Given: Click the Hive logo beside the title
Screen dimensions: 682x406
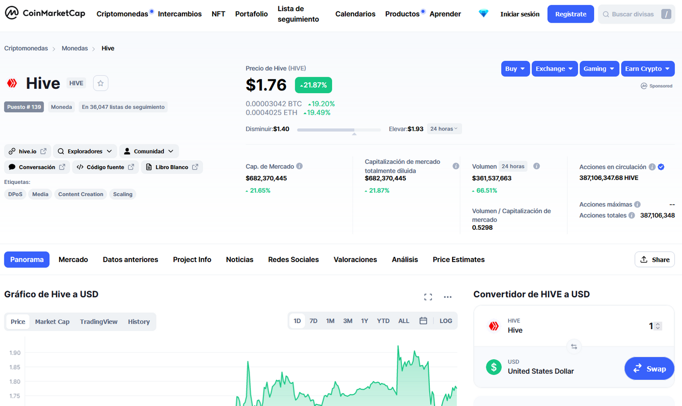Looking at the screenshot, I should (x=12, y=83).
